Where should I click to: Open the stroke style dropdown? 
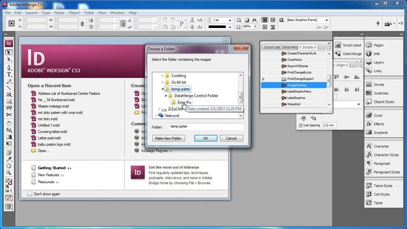tap(230, 27)
